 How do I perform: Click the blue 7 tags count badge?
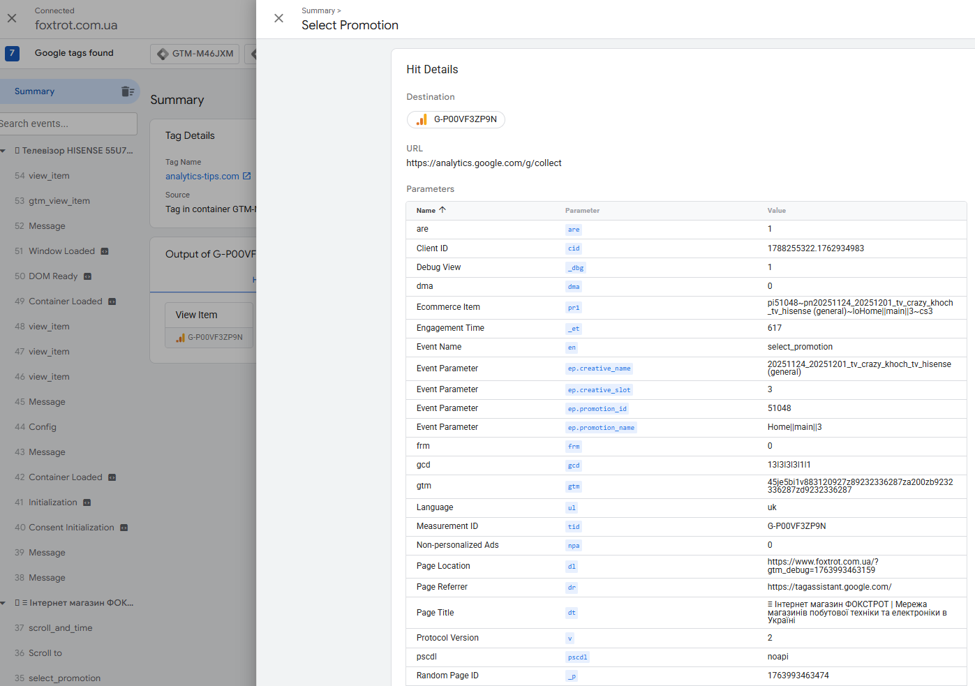pos(12,53)
